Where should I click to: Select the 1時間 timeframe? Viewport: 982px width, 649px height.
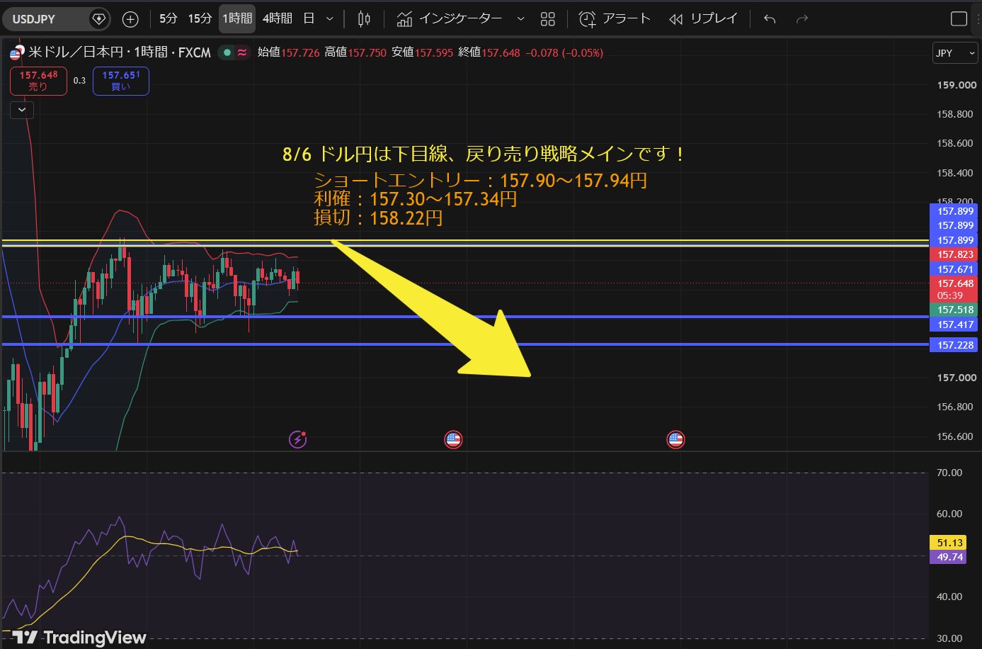237,18
